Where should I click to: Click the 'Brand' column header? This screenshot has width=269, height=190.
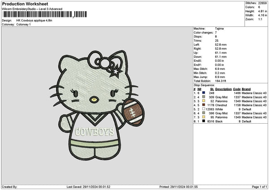246,89
